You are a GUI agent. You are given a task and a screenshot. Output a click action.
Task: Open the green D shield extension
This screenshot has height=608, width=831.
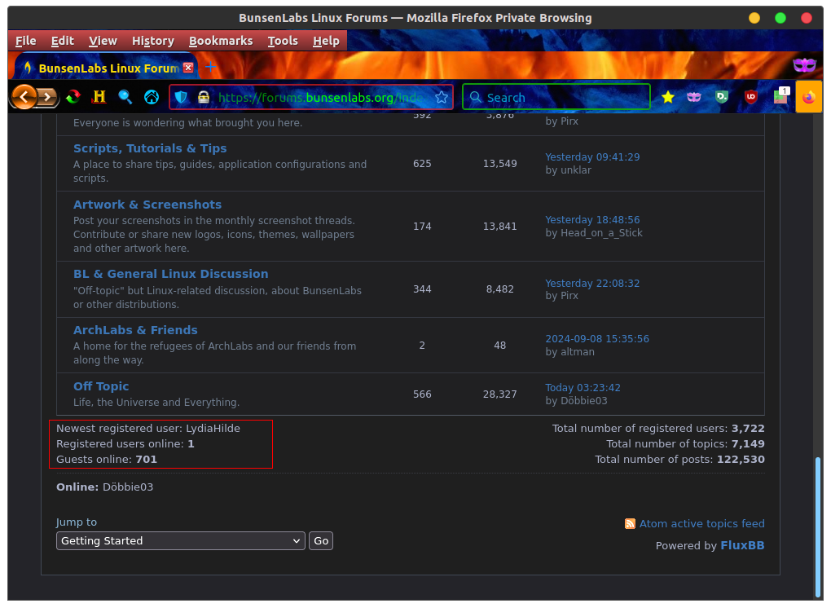(721, 97)
